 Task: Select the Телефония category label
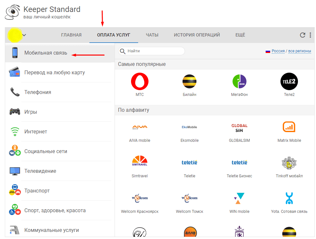[x=38, y=92]
